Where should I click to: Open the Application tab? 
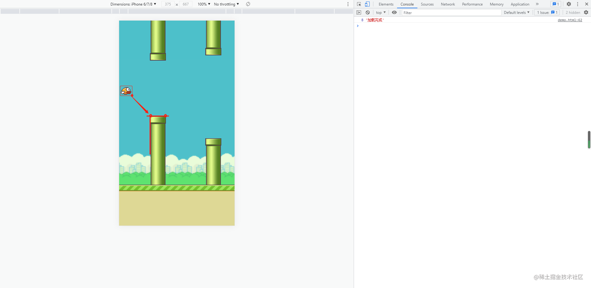(x=520, y=4)
